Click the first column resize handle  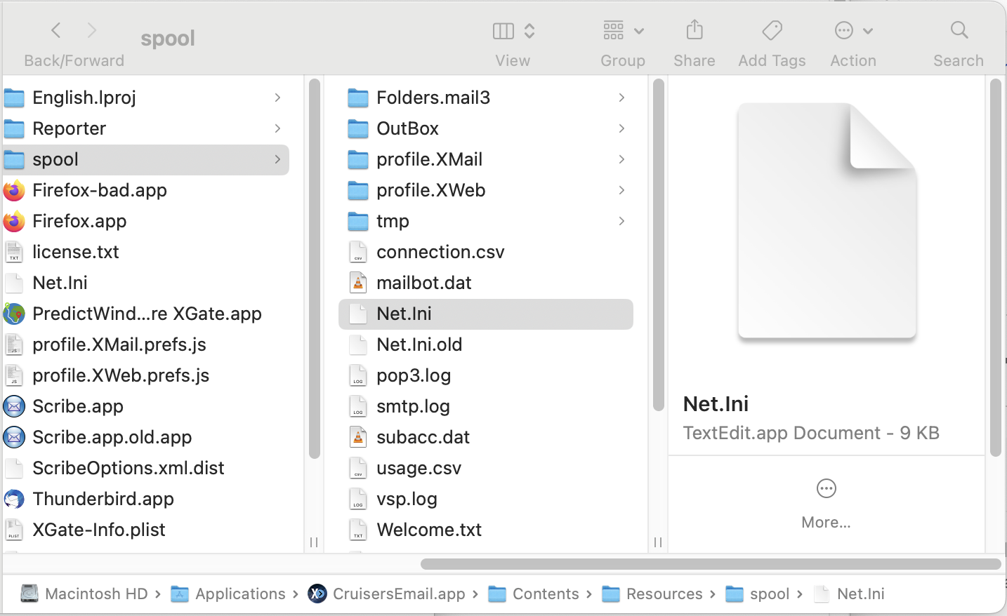coord(314,542)
